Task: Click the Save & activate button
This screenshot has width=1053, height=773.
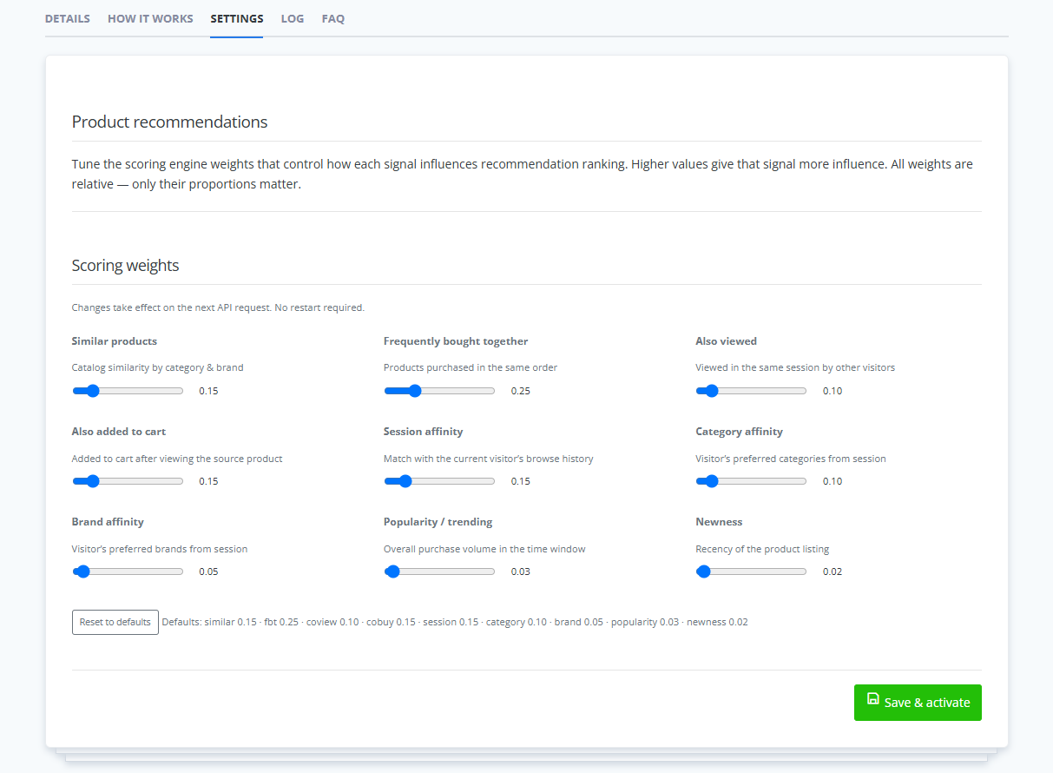Action: point(918,703)
